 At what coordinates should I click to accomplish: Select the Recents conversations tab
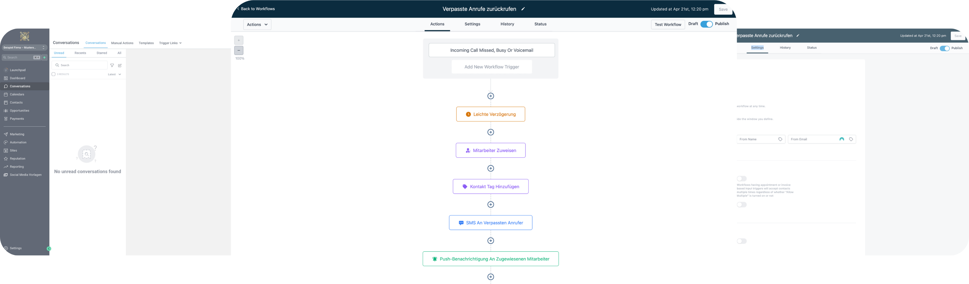(x=80, y=53)
